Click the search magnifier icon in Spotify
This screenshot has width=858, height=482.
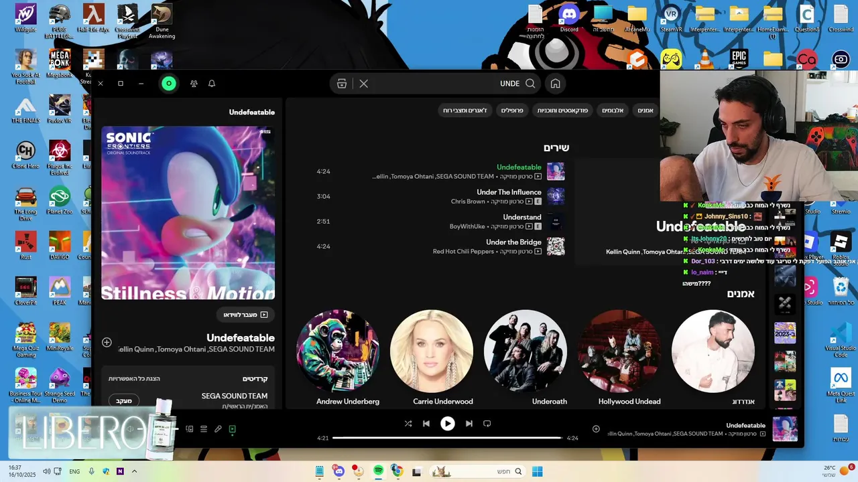point(530,84)
